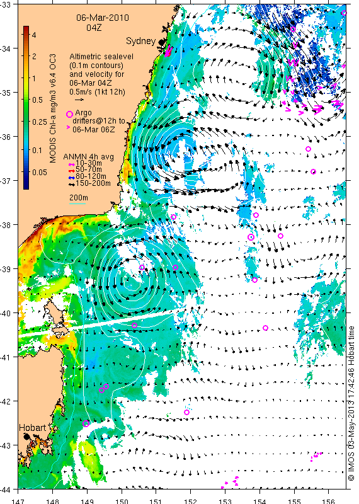This screenshot has width=359, height=504.
Task: Click the MODIS Chl-a mg/m3 v6.4 OC3 label
Action: 53,108
